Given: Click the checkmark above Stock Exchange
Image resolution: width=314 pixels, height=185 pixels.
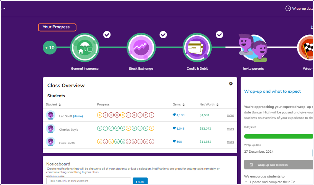Looking at the screenshot, I should pyautogui.click(x=163, y=34).
